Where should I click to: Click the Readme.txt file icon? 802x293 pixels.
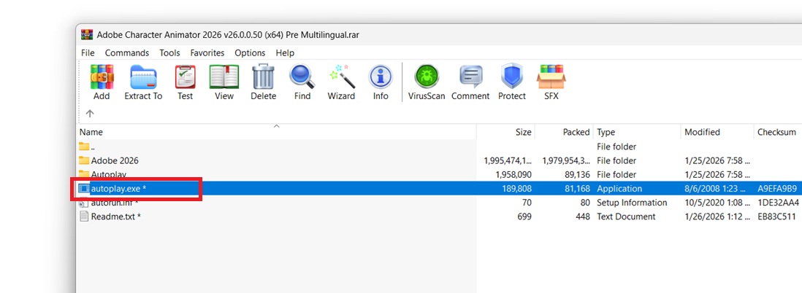[84, 216]
